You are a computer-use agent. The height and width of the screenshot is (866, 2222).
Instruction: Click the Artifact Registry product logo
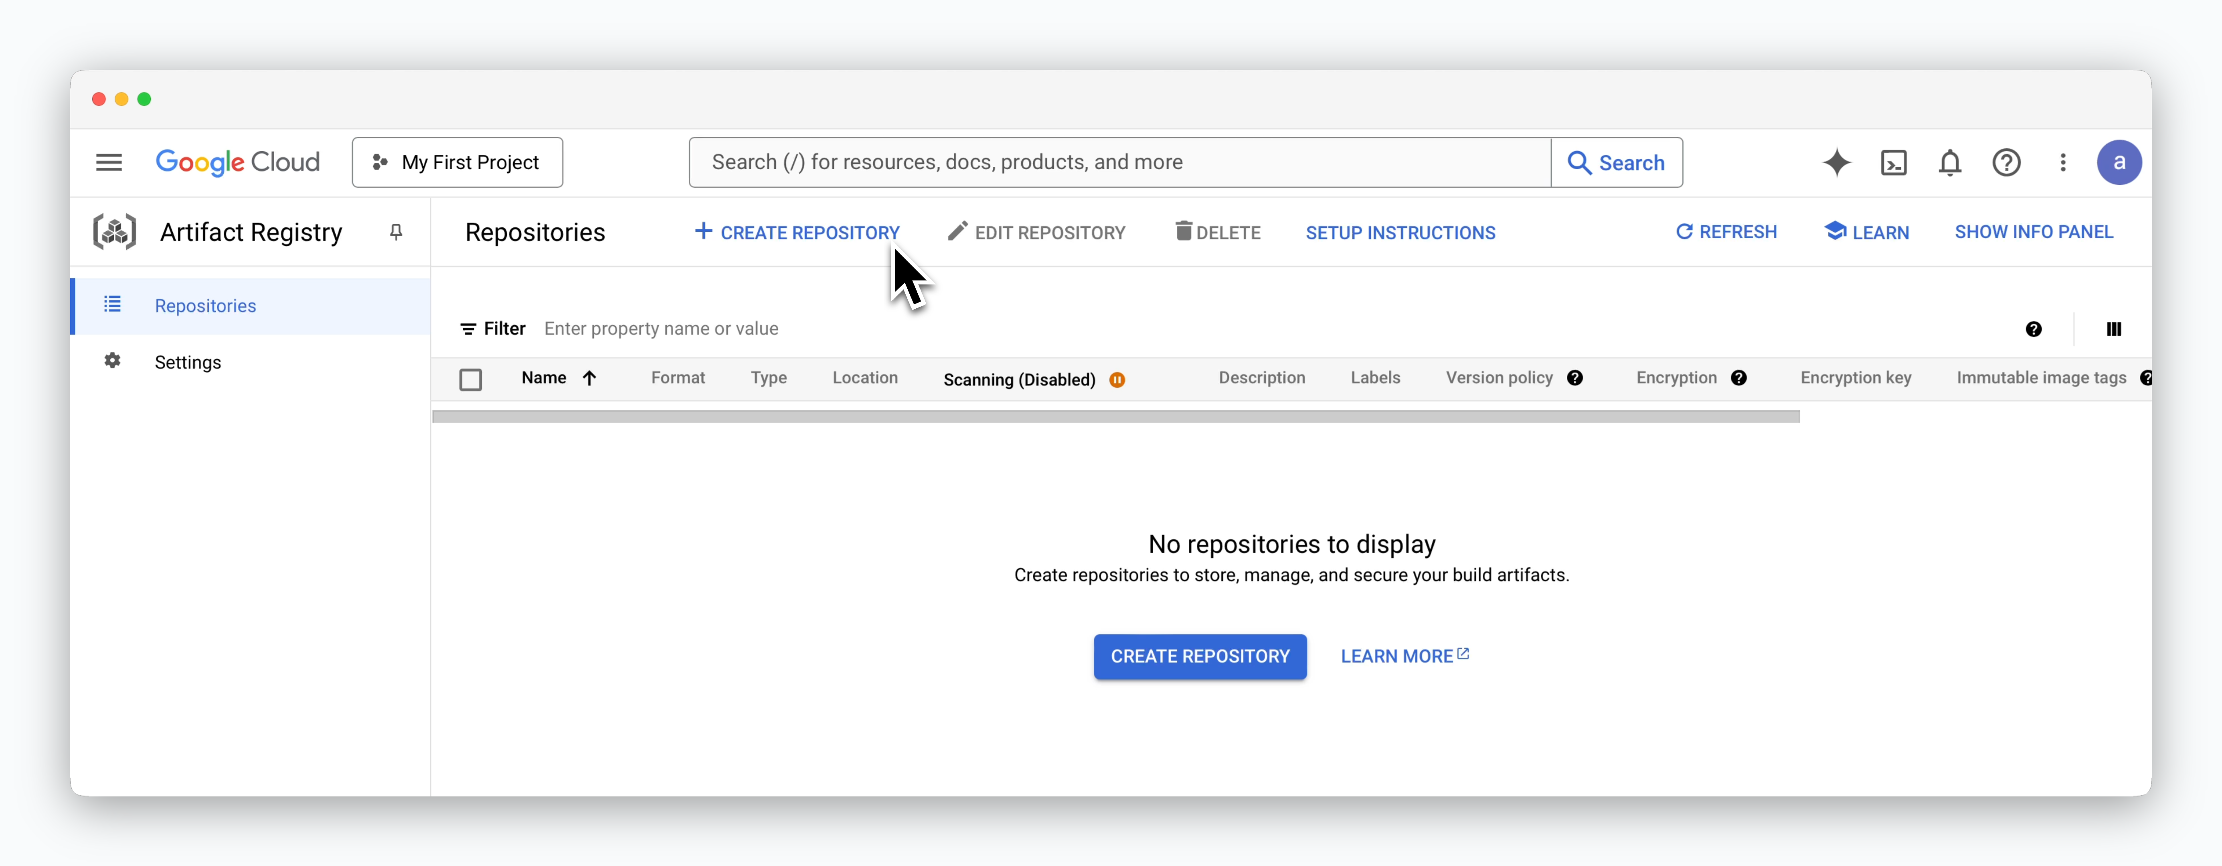(x=115, y=232)
